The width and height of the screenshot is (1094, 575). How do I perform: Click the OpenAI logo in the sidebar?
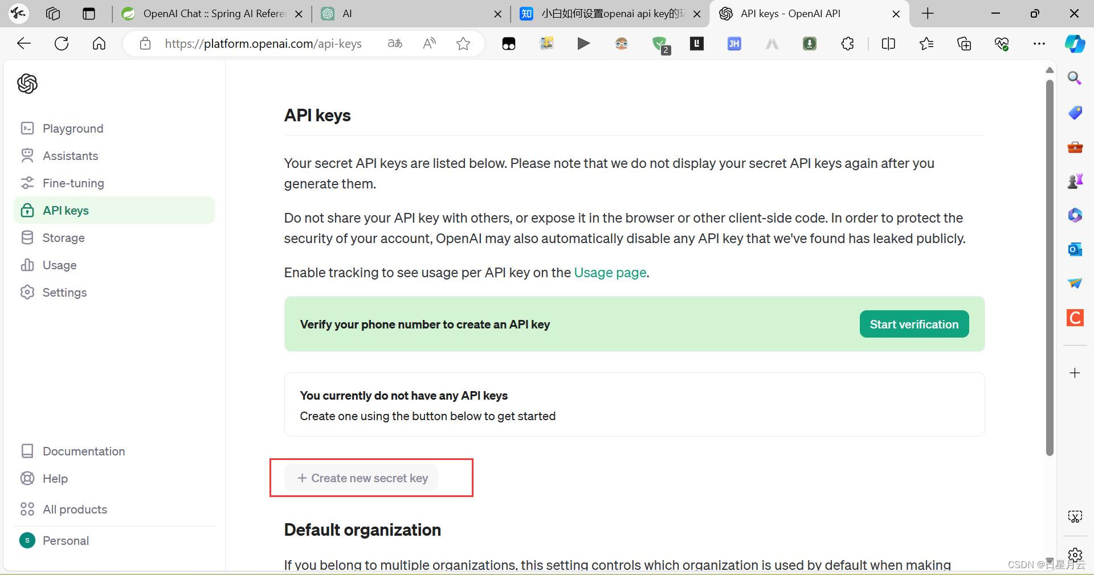tap(27, 84)
